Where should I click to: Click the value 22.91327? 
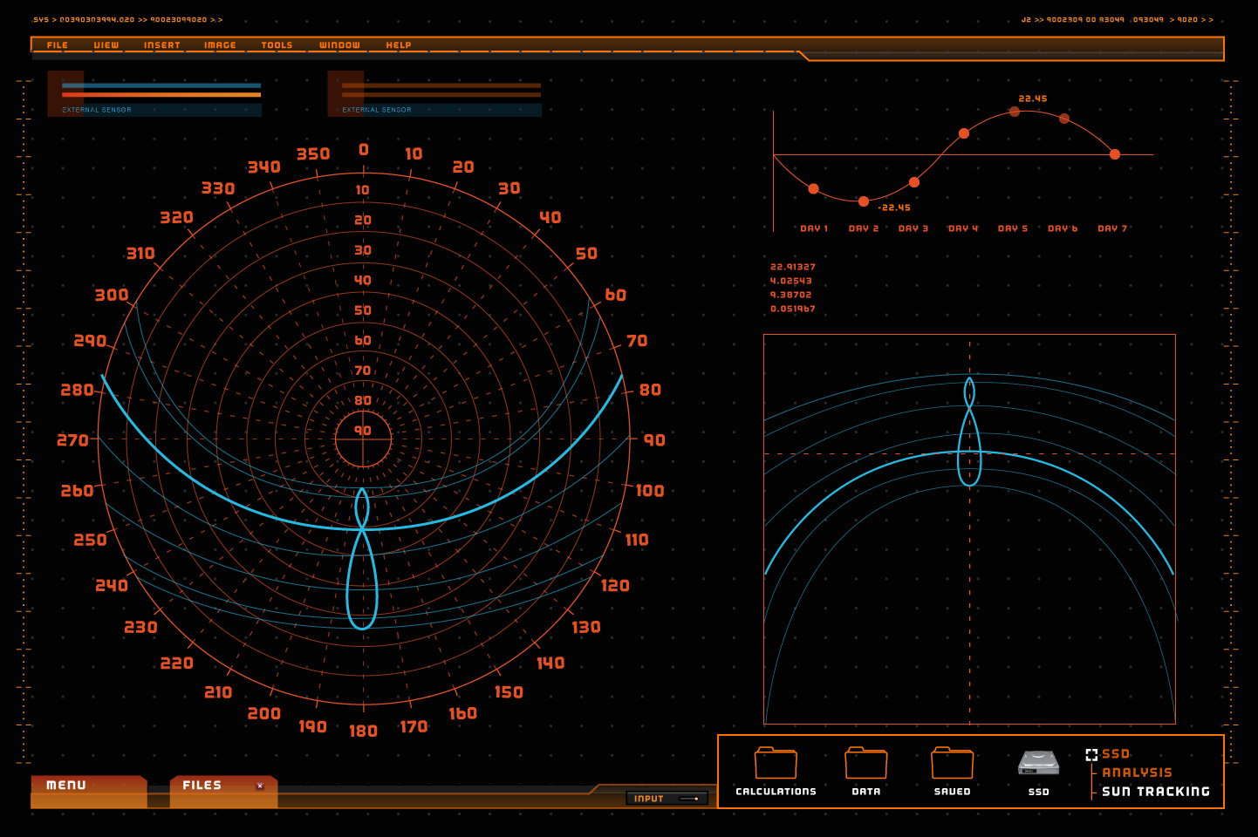[x=793, y=267]
